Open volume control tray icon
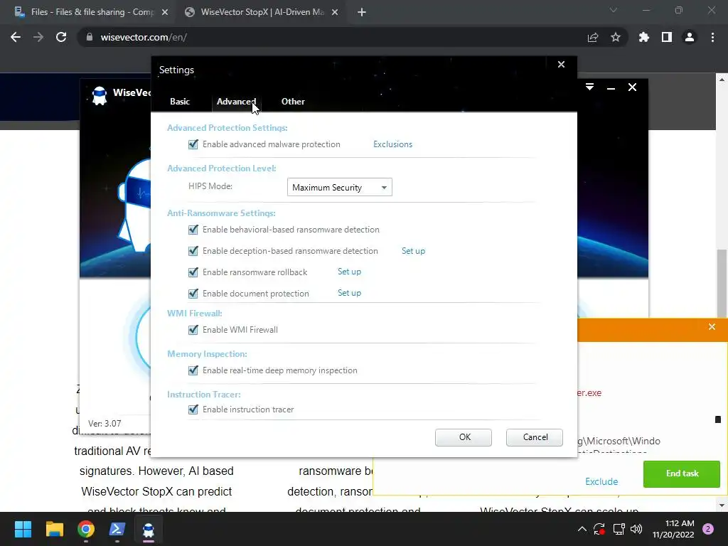Screen dimensions: 728x546 [636, 529]
